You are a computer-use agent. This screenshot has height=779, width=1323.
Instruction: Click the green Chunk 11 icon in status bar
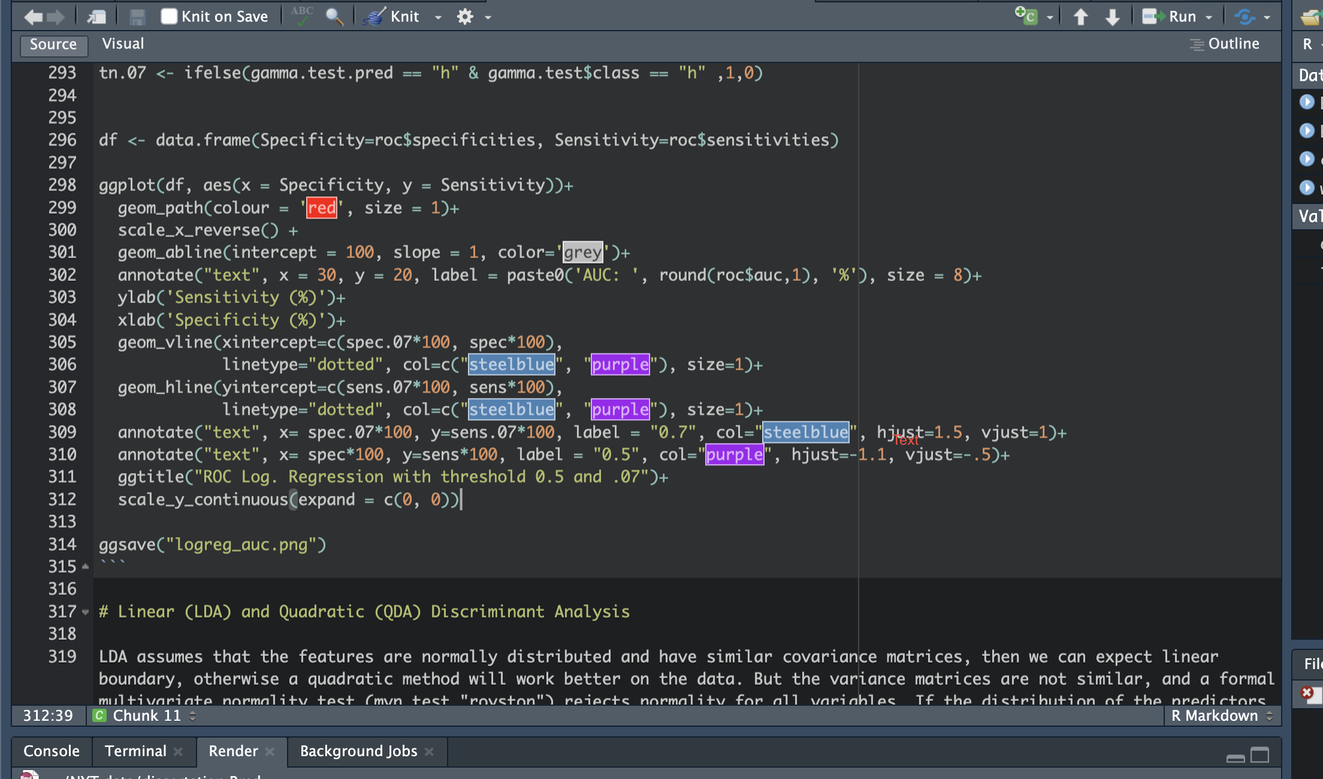click(99, 715)
